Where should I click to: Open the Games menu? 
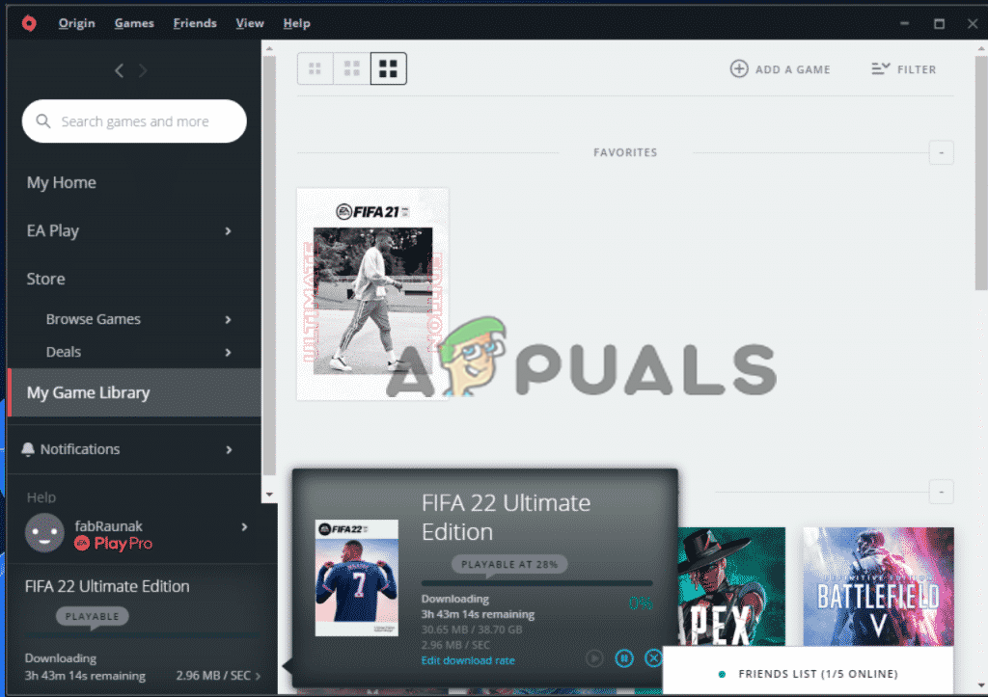pos(134,23)
